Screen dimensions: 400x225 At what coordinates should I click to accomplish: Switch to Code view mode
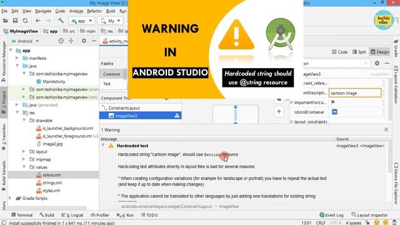pyautogui.click(x=339, y=52)
